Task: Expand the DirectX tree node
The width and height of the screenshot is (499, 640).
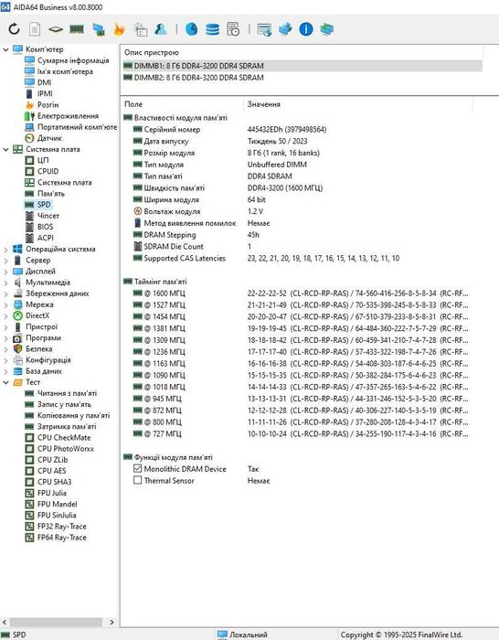Action: click(5, 316)
